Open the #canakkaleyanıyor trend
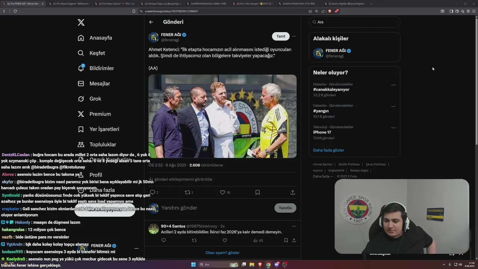Screen dimensions: 478x269 pyautogui.click(x=331, y=90)
